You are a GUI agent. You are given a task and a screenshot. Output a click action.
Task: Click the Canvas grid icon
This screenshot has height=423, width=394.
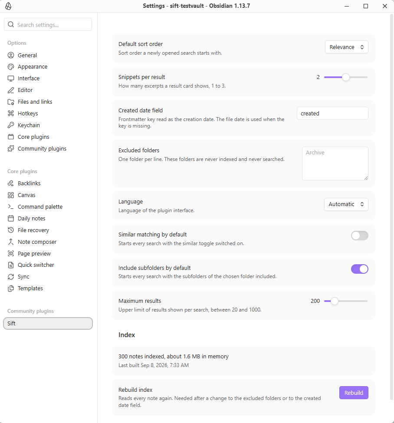tap(11, 195)
